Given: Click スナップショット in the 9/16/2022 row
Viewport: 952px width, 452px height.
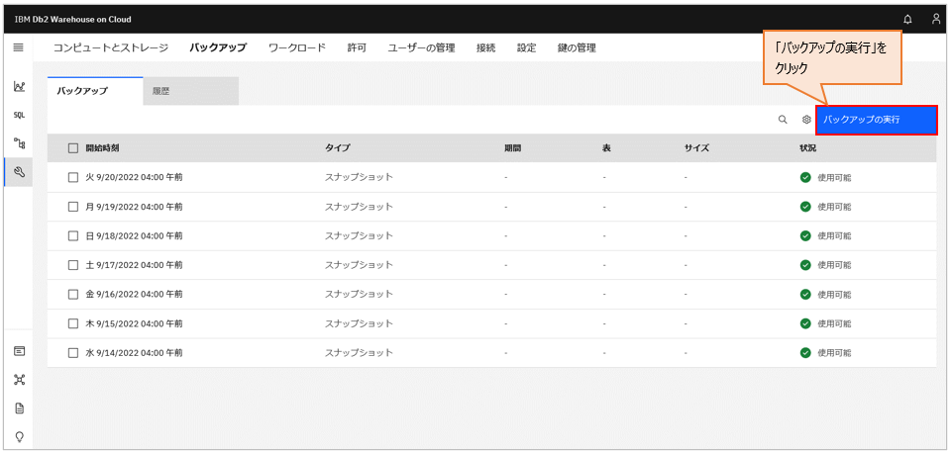Looking at the screenshot, I should coord(359,294).
